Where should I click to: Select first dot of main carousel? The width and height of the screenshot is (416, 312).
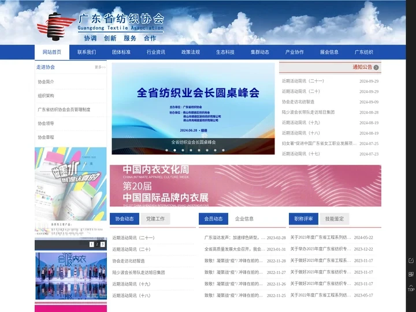(166, 150)
